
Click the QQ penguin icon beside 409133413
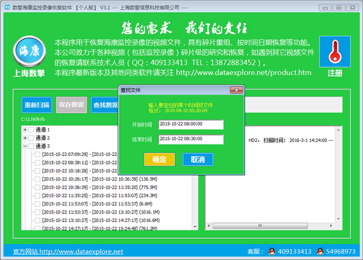coord(272,251)
